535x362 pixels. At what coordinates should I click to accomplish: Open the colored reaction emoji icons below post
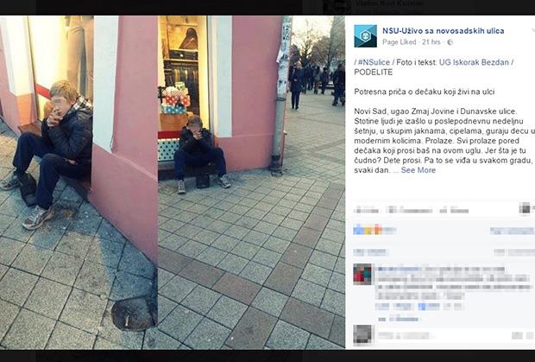pyautogui.click(x=368, y=230)
